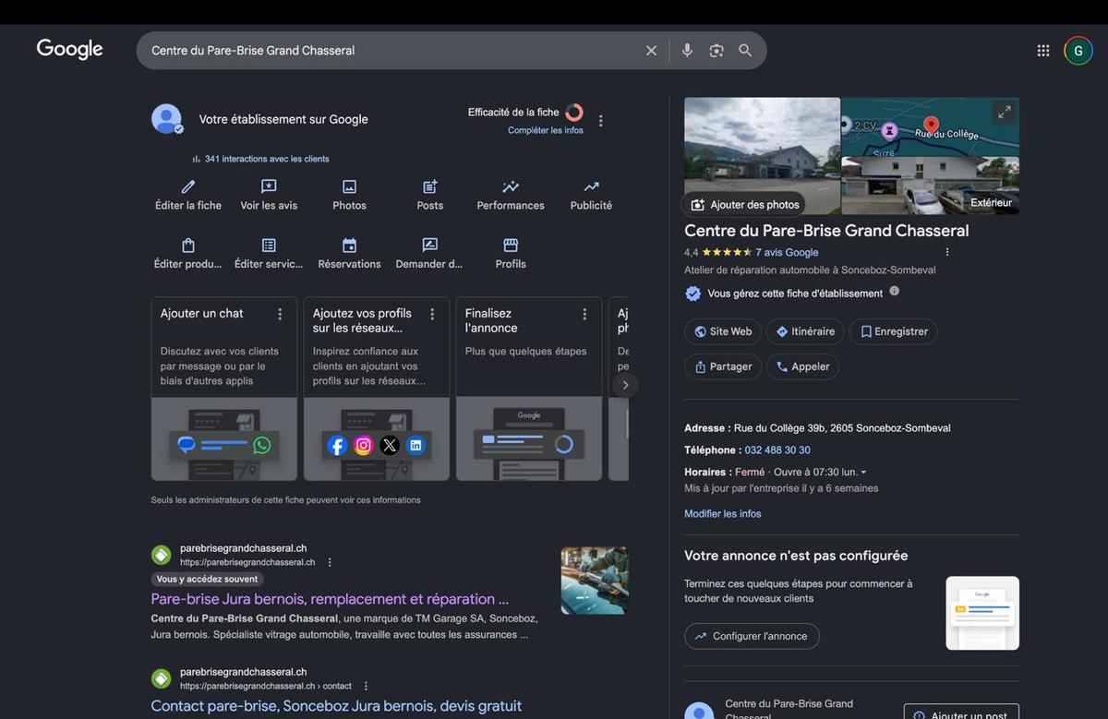Open menu next to contact result URL
The image size is (1108, 719).
(366, 686)
